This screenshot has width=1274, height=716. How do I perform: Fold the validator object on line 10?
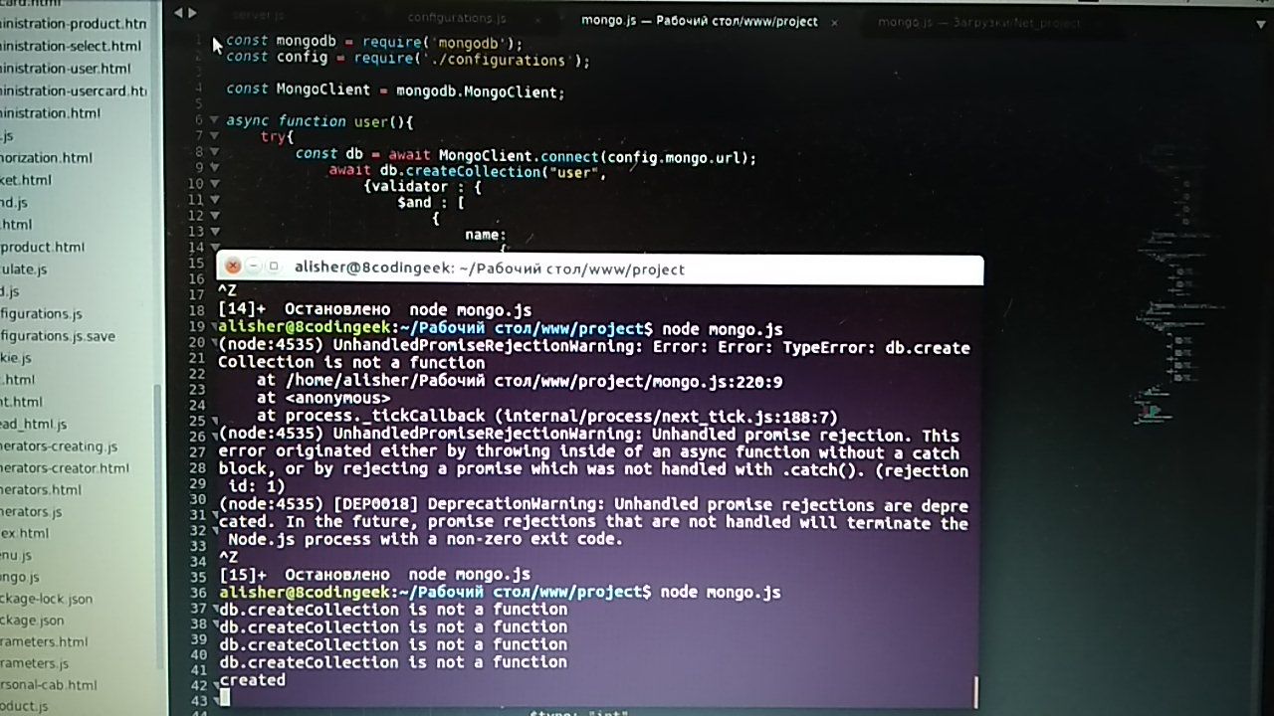(x=214, y=184)
